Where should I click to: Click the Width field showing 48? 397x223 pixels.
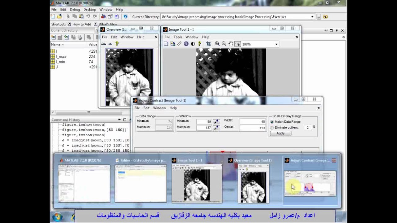[253, 122]
